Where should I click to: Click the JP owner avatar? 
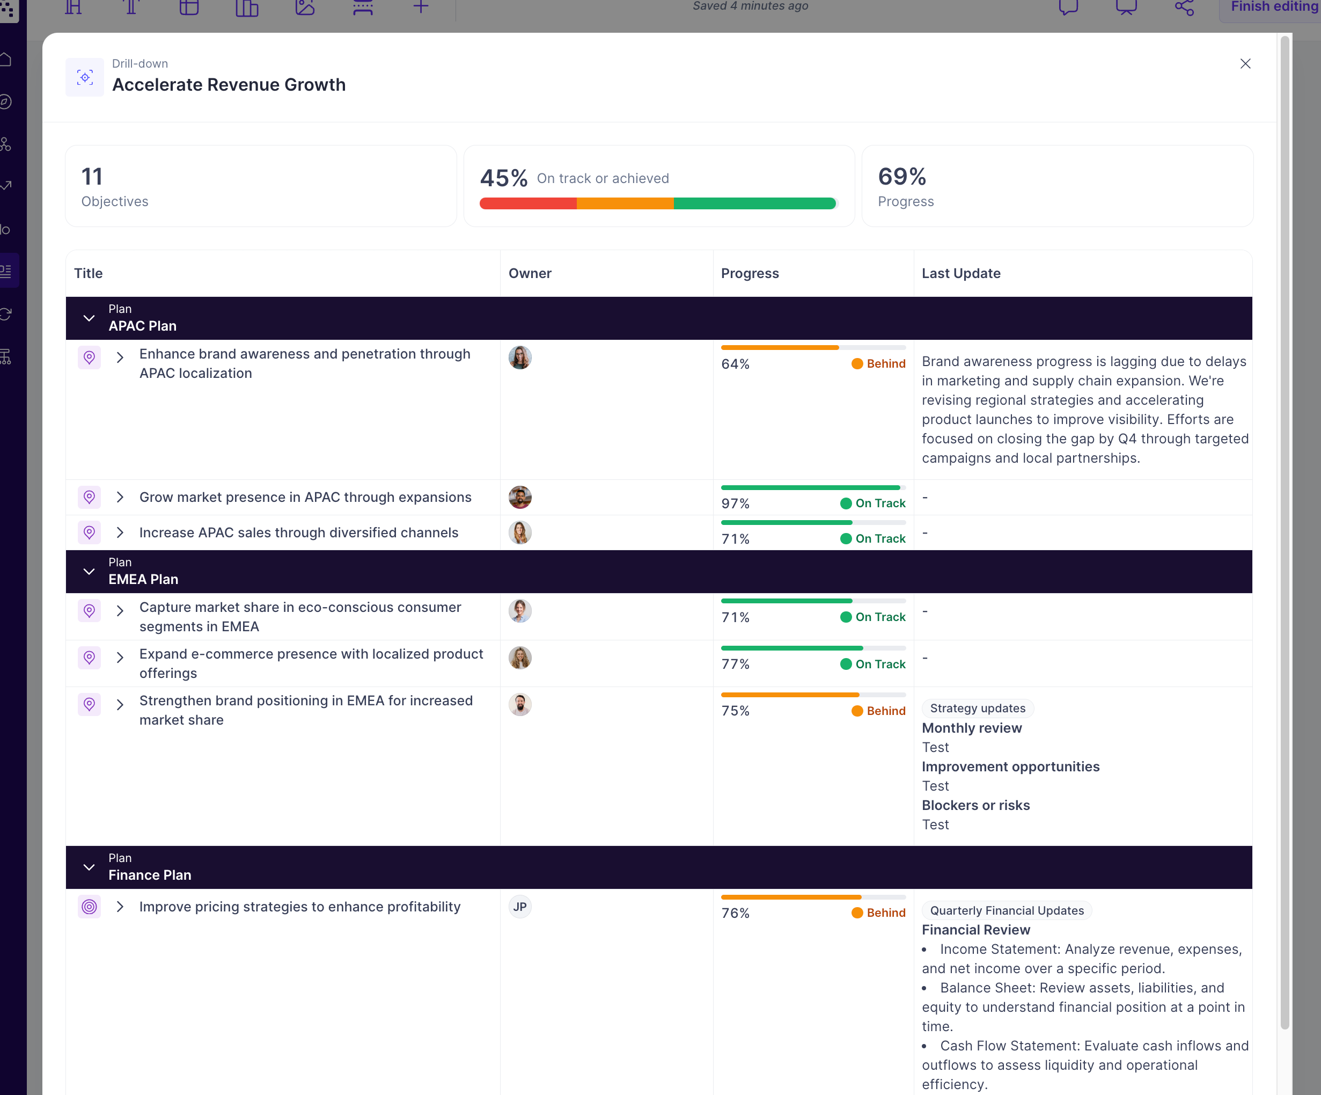tap(519, 907)
